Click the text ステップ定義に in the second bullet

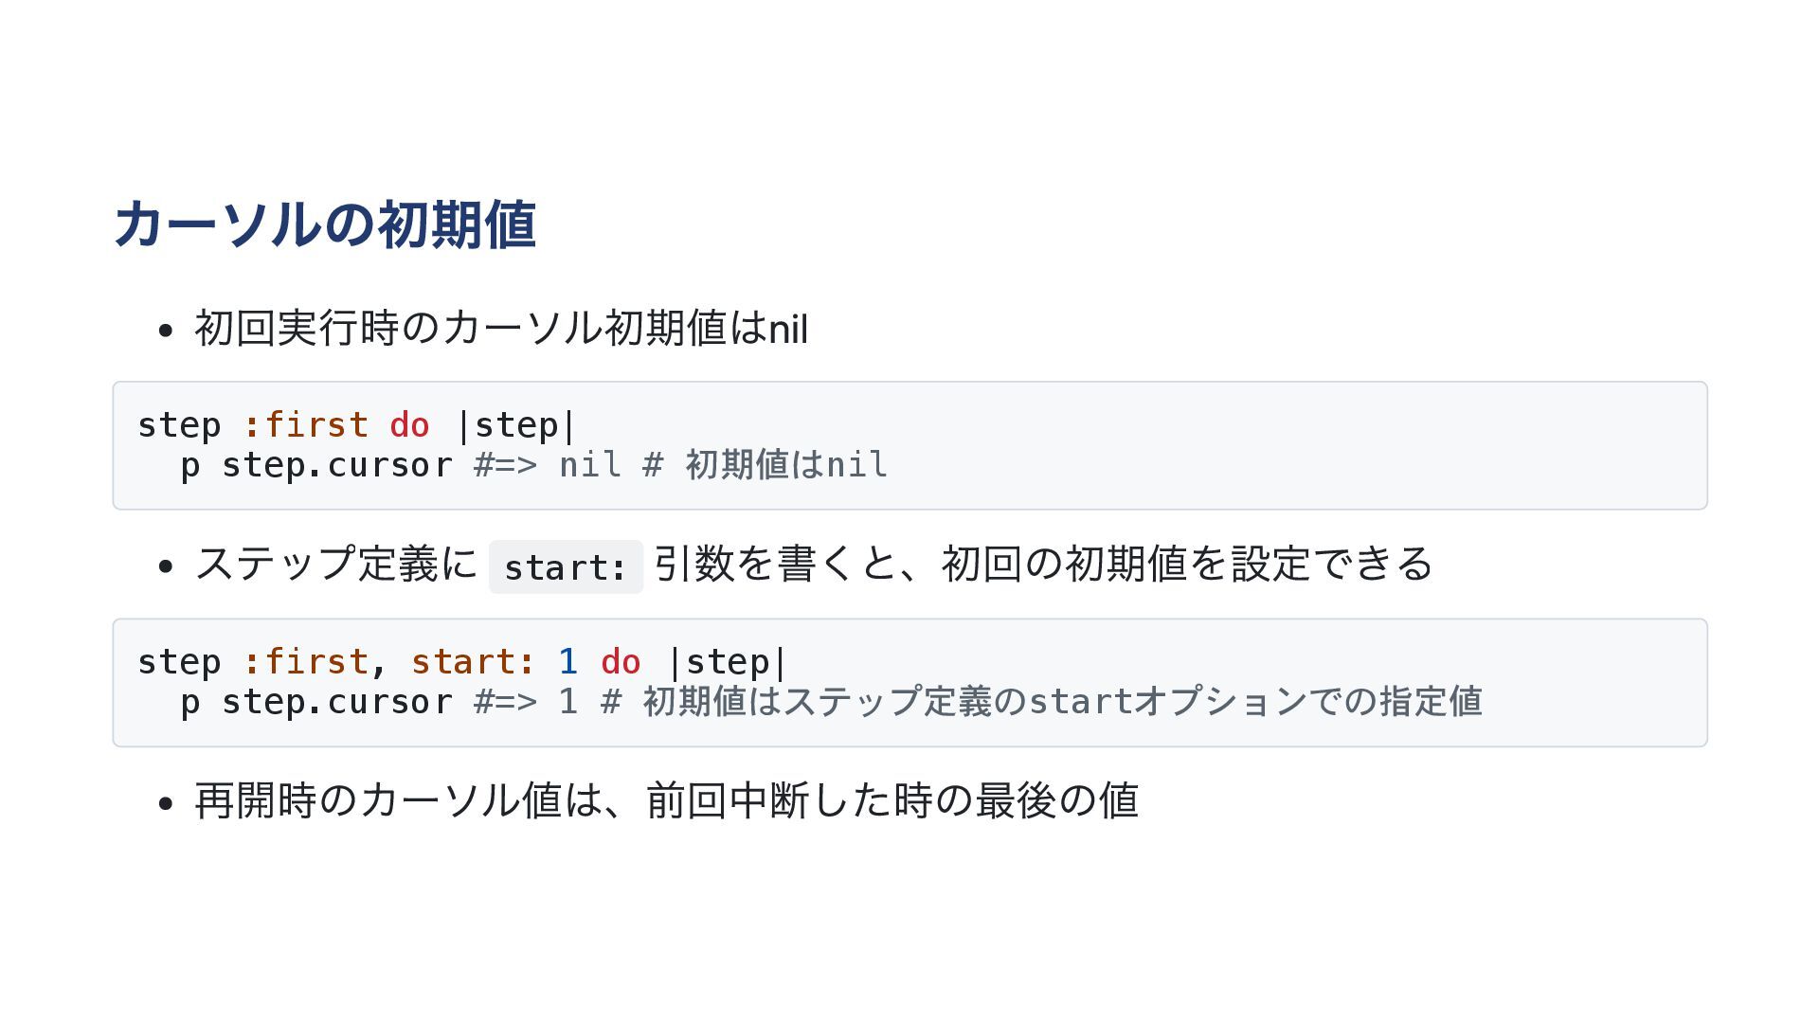tap(336, 564)
